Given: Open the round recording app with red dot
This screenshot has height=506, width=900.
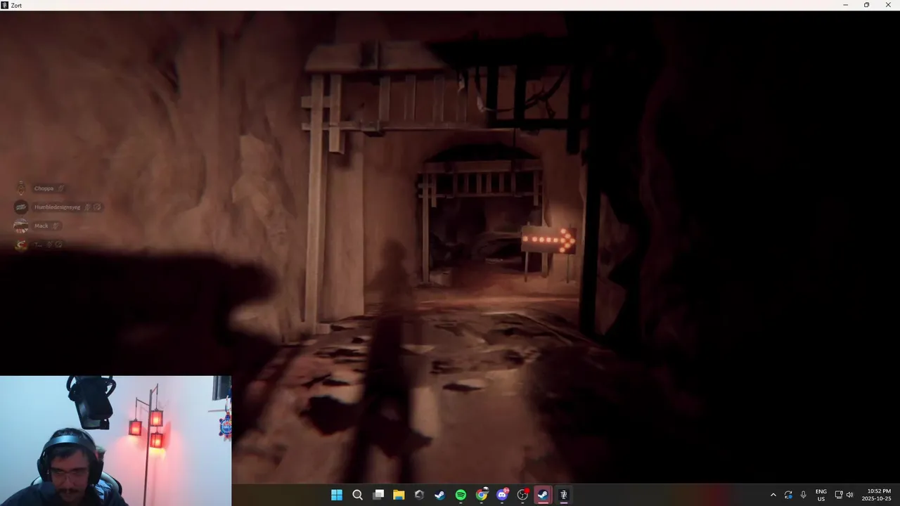Looking at the screenshot, I should (x=522, y=495).
